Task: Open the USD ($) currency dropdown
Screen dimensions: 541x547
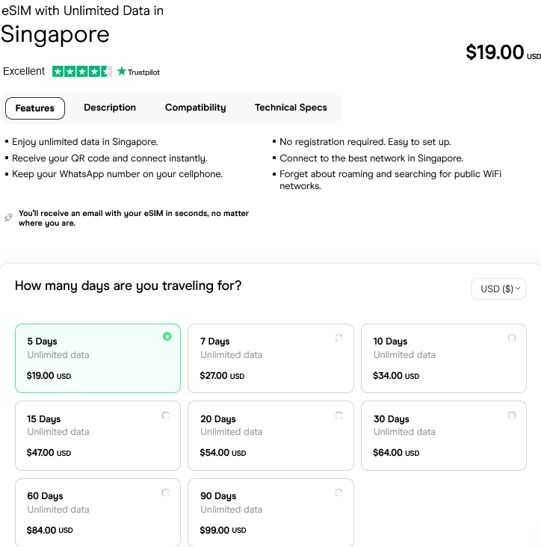Action: (498, 289)
